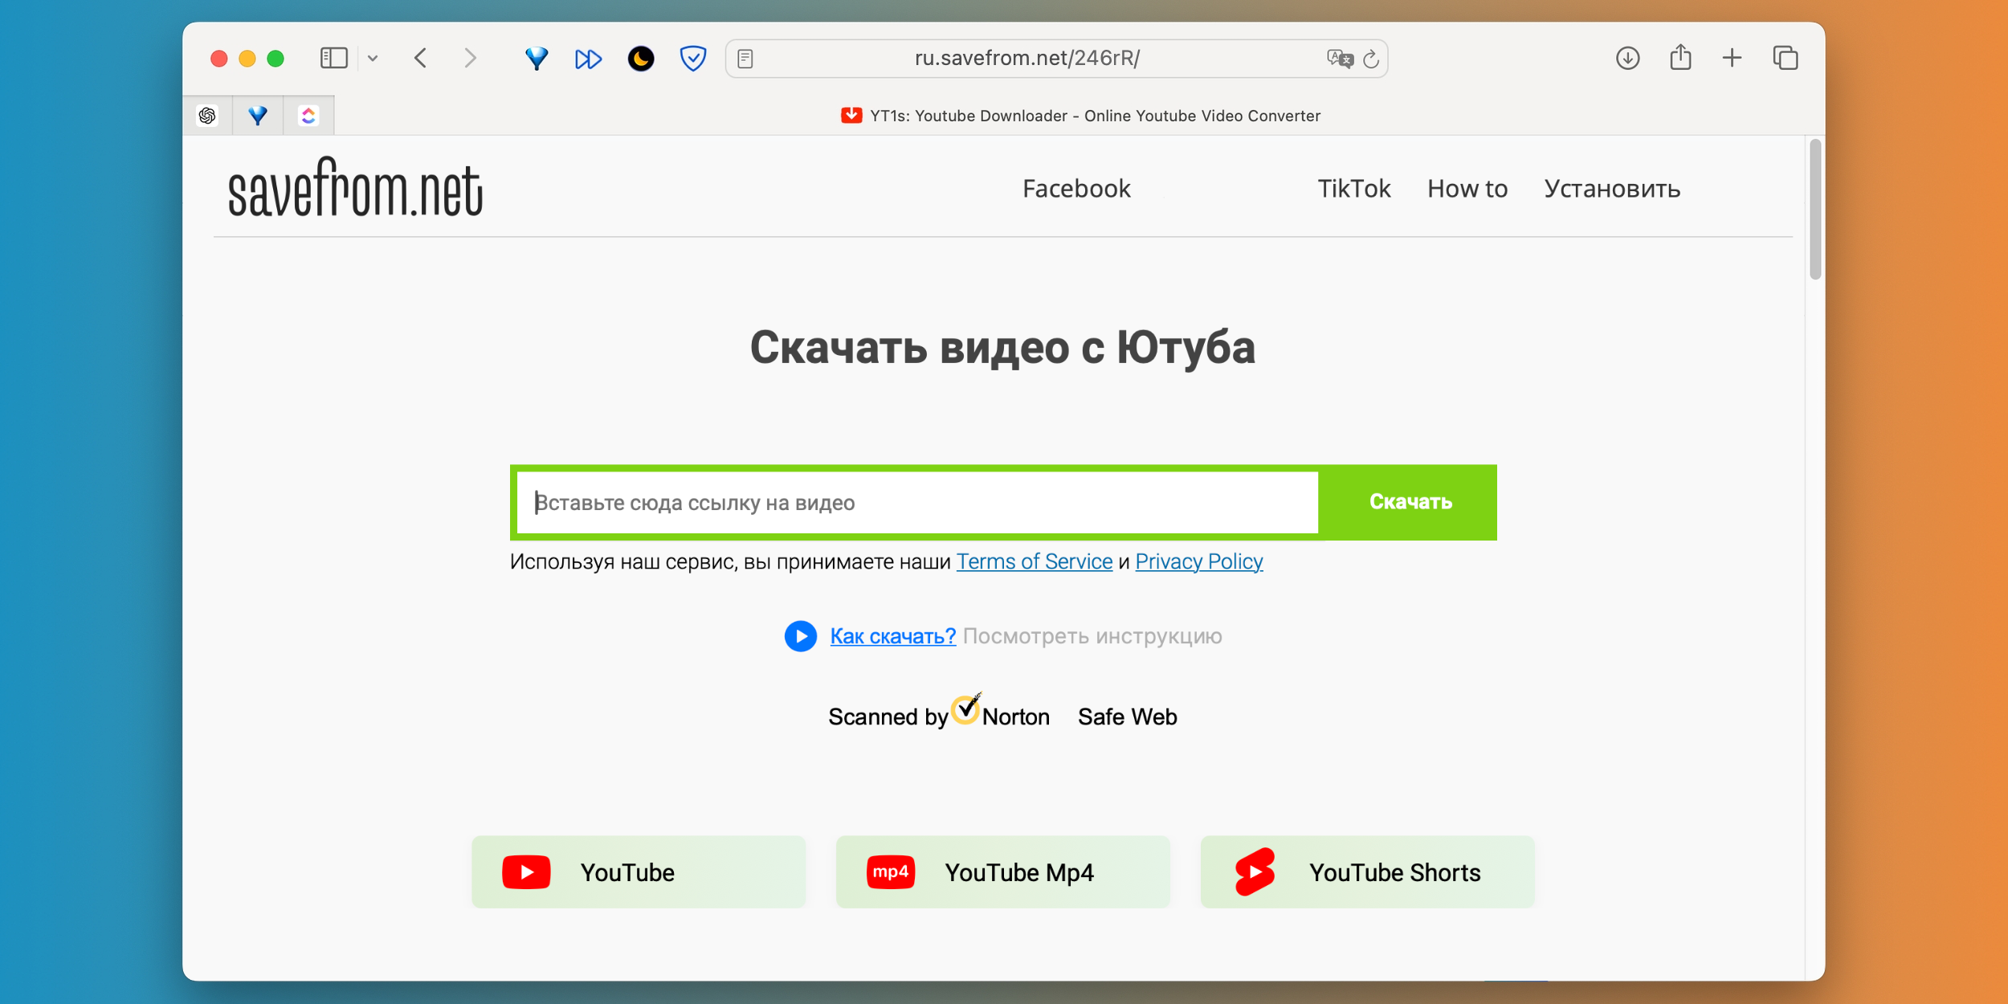This screenshot has width=2008, height=1004.
Task: Open the Share menu
Action: 1680,57
